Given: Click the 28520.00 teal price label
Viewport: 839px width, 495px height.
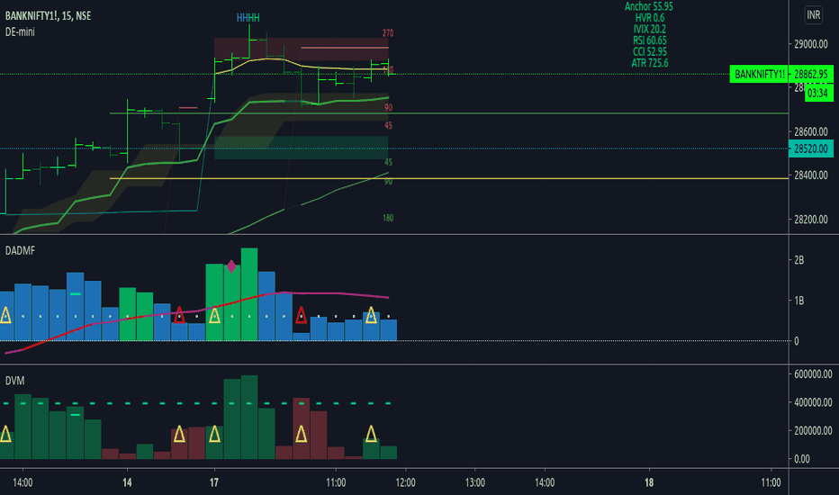Looking at the screenshot, I should coord(810,148).
